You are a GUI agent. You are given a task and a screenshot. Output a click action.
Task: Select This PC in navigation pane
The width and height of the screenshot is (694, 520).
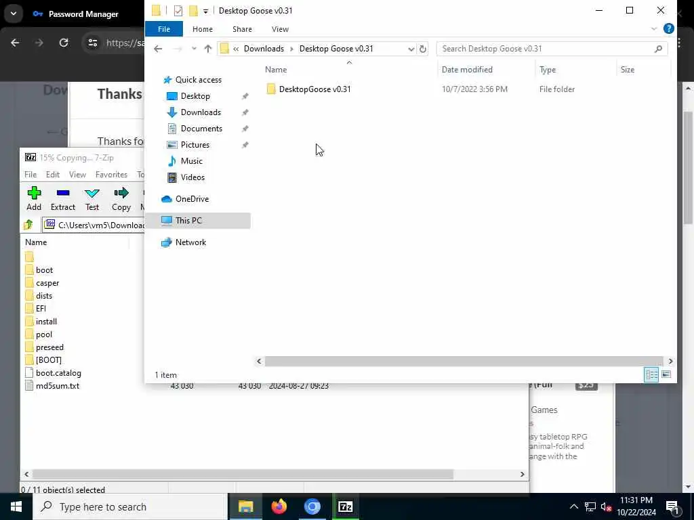coord(198,220)
